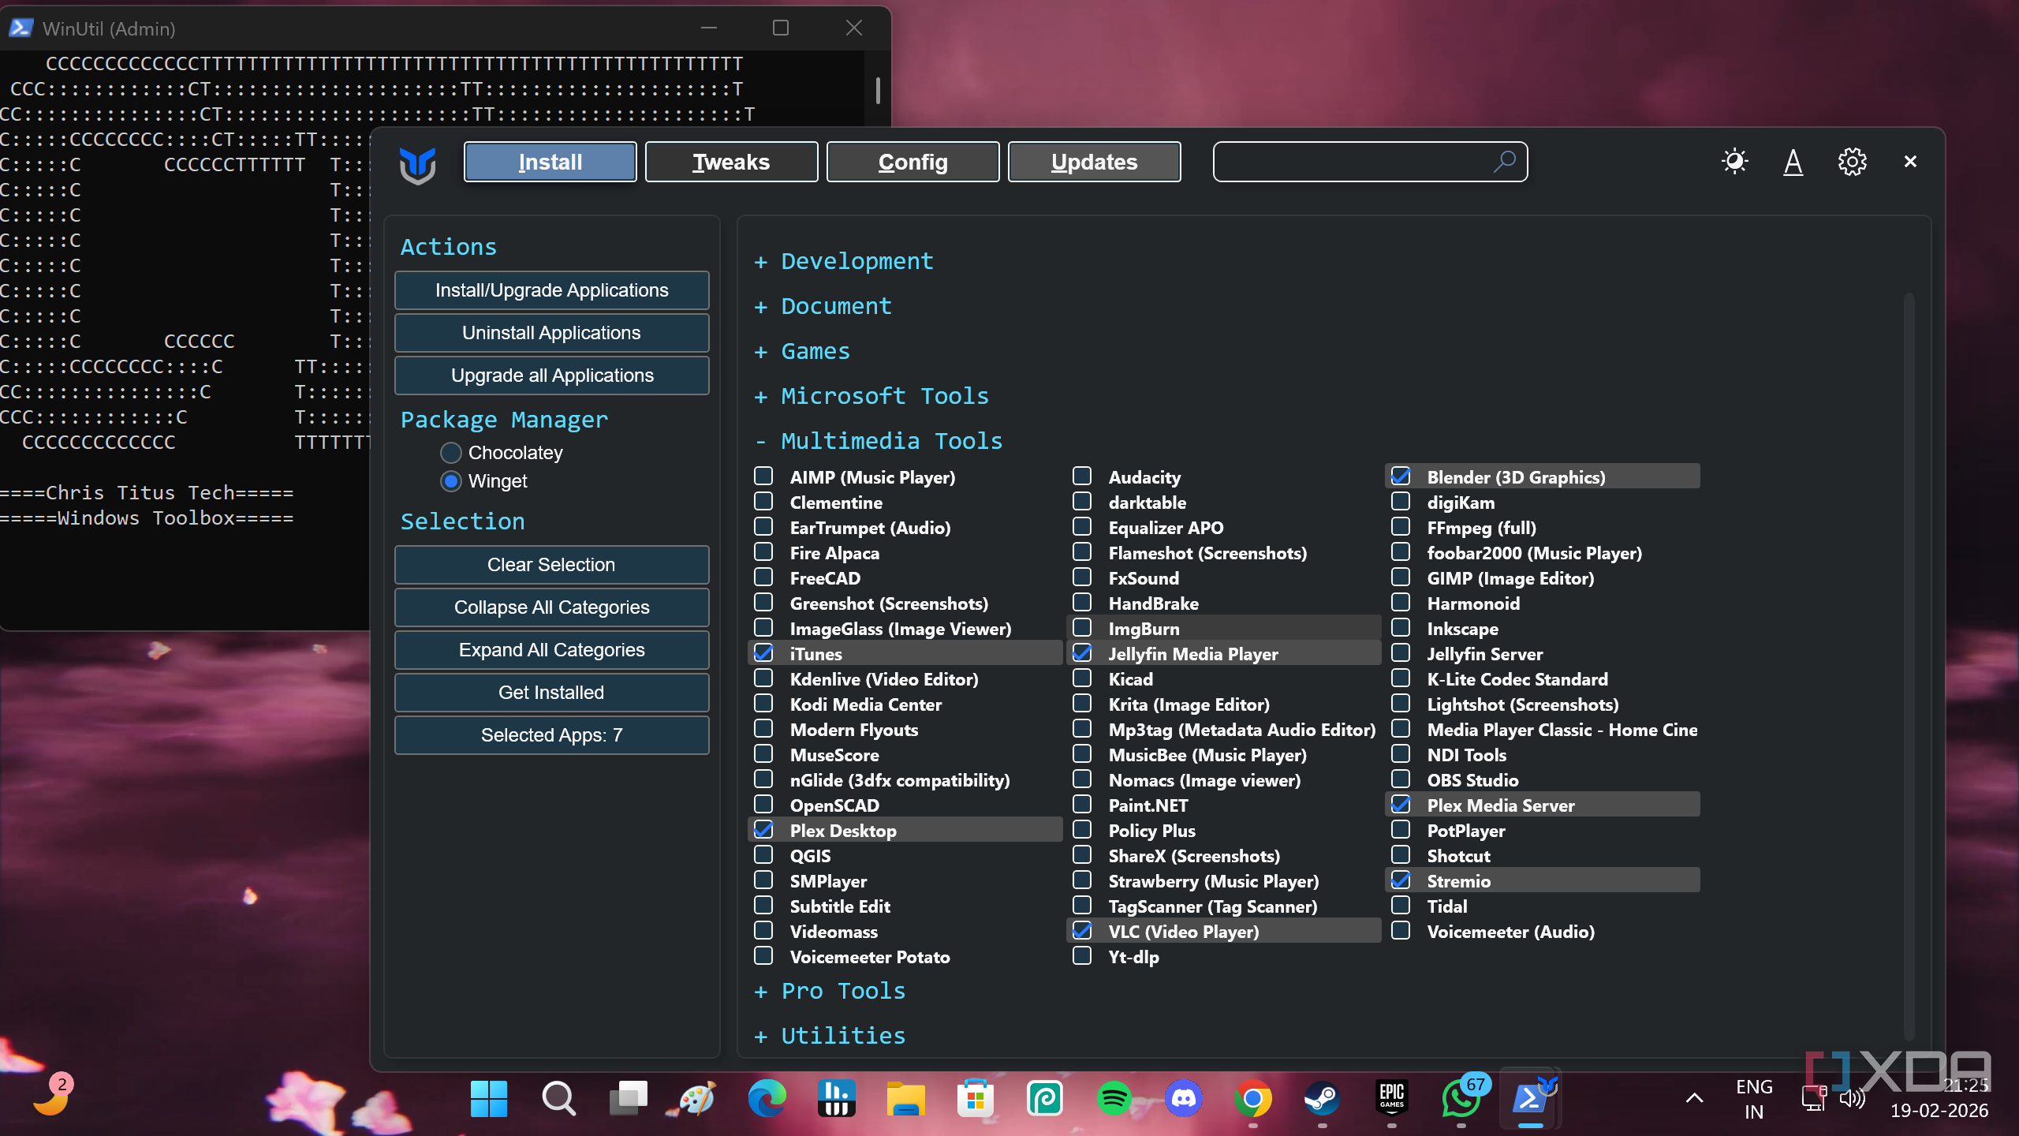The image size is (2019, 1136).
Task: Open Spotify from the taskbar
Action: point(1114,1098)
